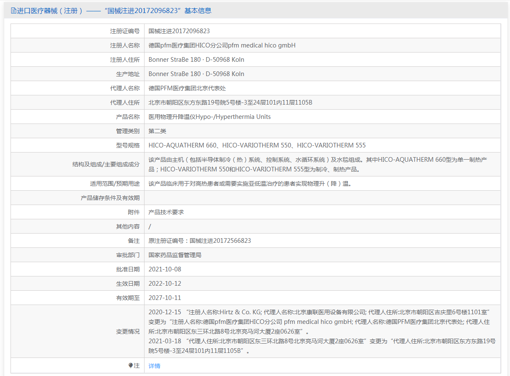Select agent name 德国PFM医疗集团北京代表处

(187, 88)
